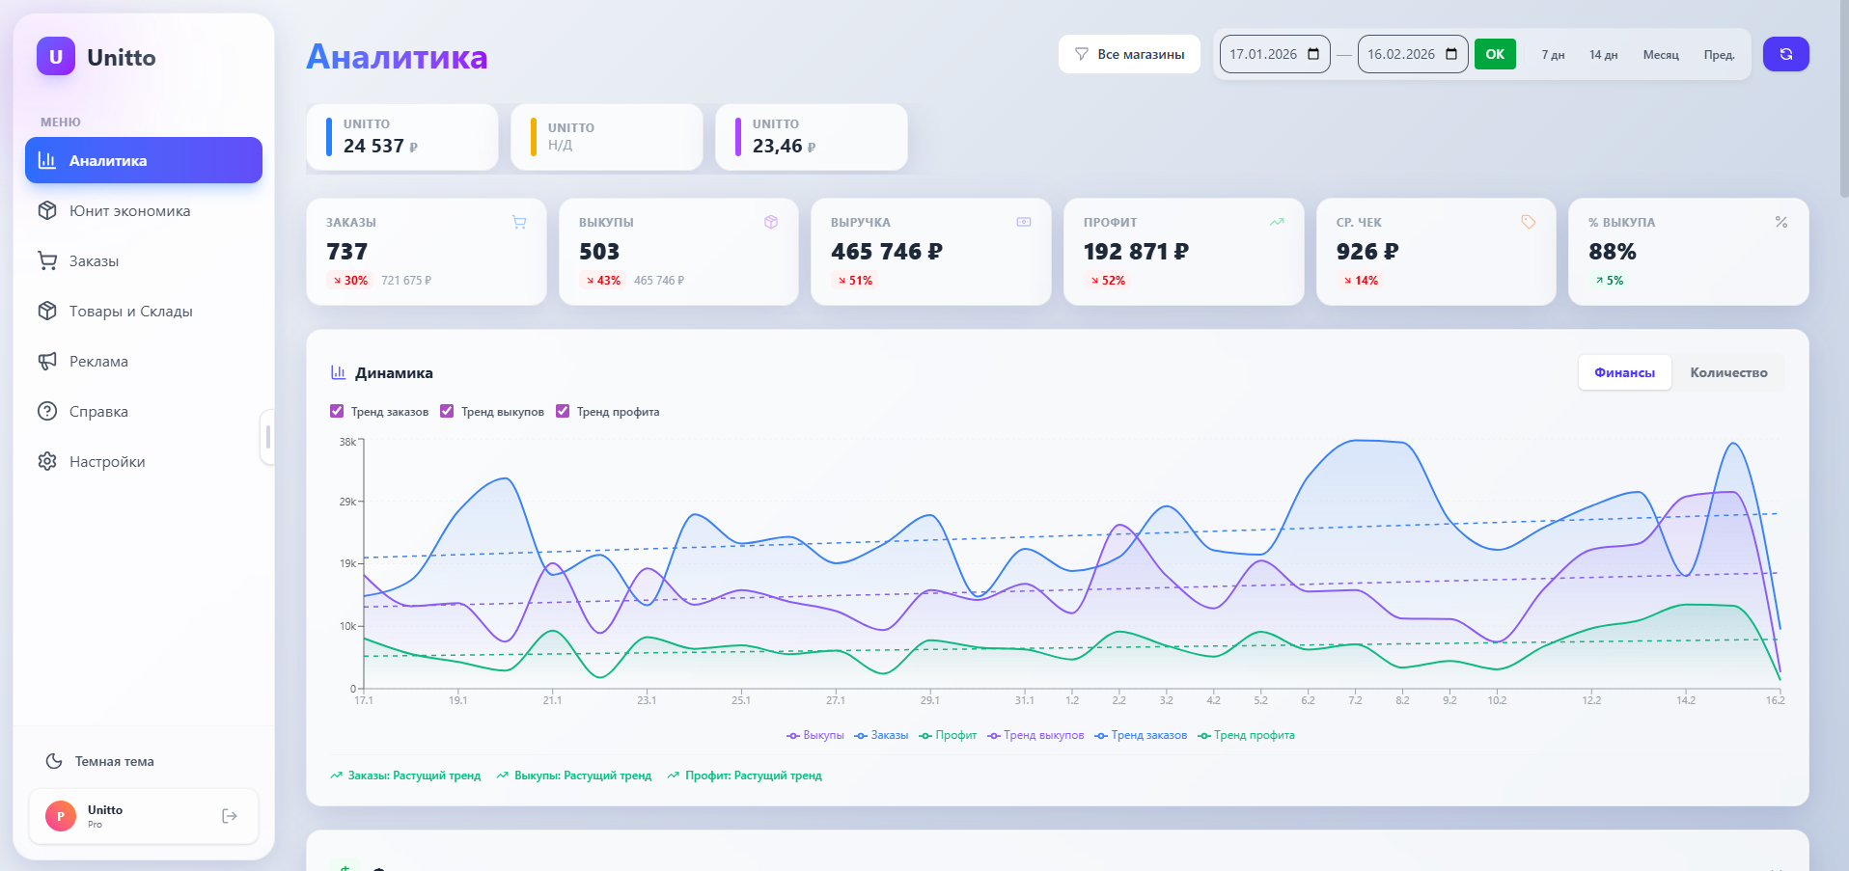Click the trend arrow icon in Профит card
Viewport: 1849px width, 871px height.
click(x=1277, y=222)
